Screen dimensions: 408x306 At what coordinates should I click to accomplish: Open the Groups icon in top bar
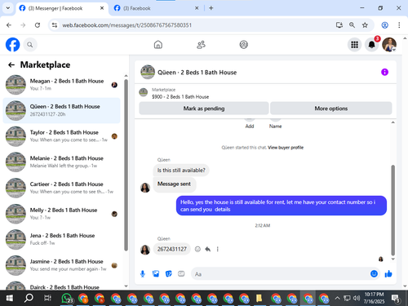pyautogui.click(x=244, y=45)
